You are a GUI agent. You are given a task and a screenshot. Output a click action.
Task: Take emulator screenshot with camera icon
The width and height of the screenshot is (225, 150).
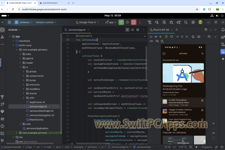pyautogui.click(x=199, y=37)
